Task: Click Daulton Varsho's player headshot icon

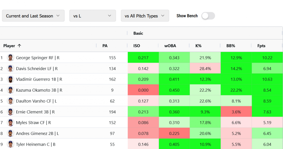Action: [11, 101]
